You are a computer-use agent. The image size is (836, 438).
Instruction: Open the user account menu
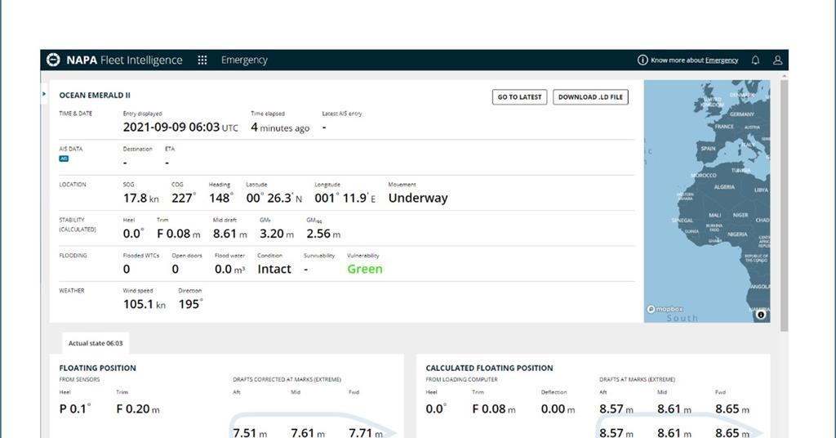coord(777,60)
